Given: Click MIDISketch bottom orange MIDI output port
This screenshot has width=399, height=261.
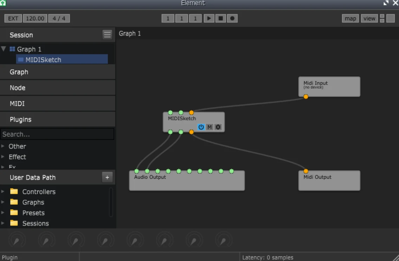Looking at the screenshot, I should click(191, 132).
